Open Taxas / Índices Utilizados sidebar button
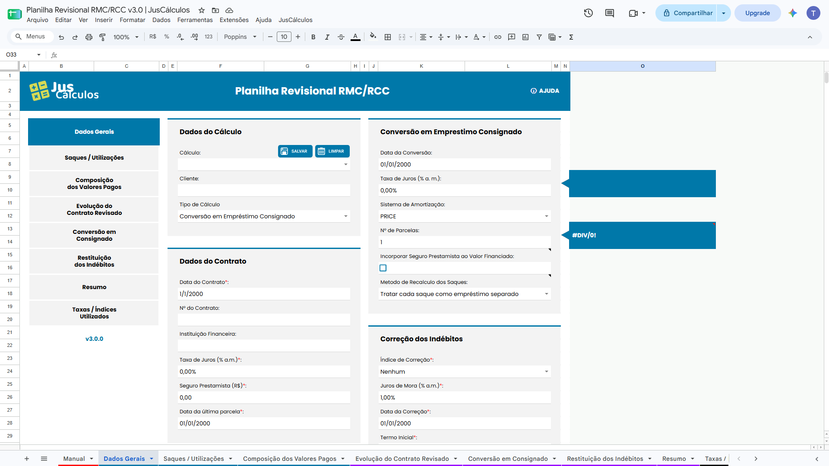This screenshot has width=829, height=466. [x=94, y=313]
